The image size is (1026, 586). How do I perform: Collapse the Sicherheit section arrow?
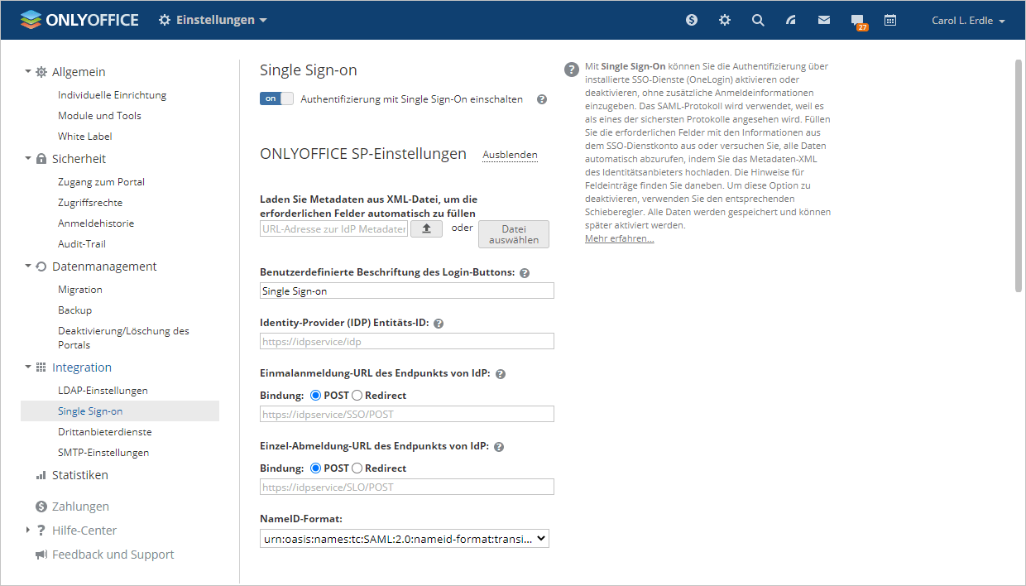click(x=27, y=159)
